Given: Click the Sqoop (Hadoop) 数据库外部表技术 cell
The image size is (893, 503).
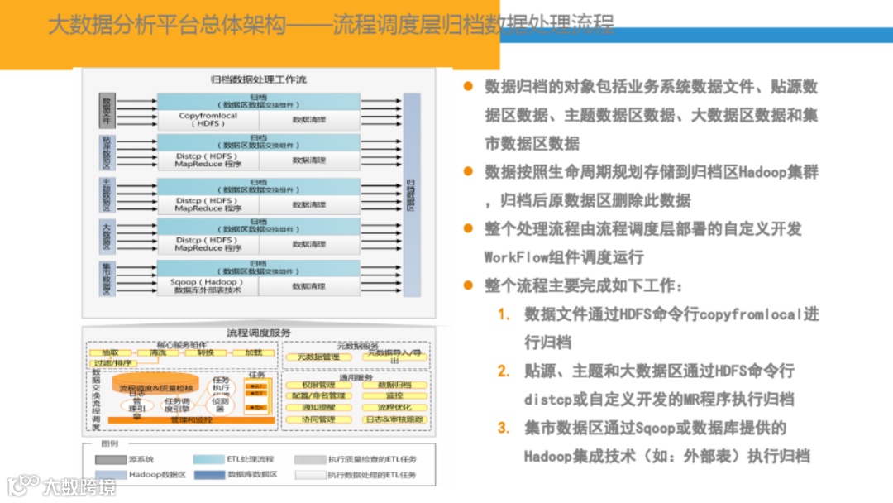Looking at the screenshot, I should [208, 286].
